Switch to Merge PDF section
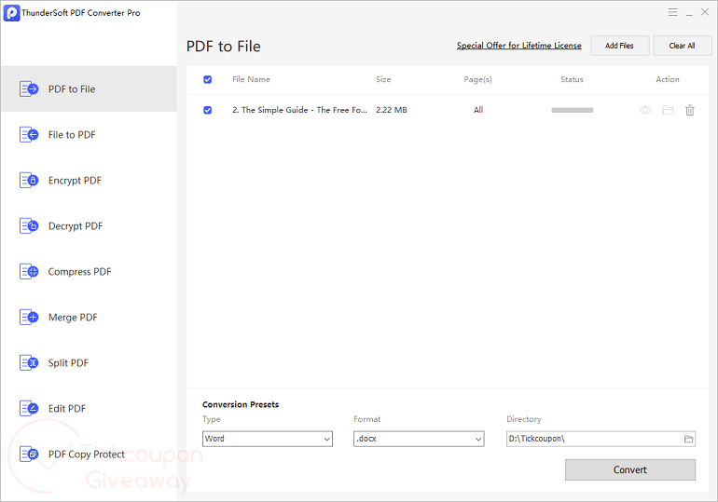 [89, 317]
